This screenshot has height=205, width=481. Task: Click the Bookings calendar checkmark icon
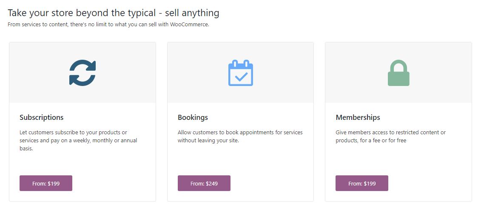click(241, 73)
